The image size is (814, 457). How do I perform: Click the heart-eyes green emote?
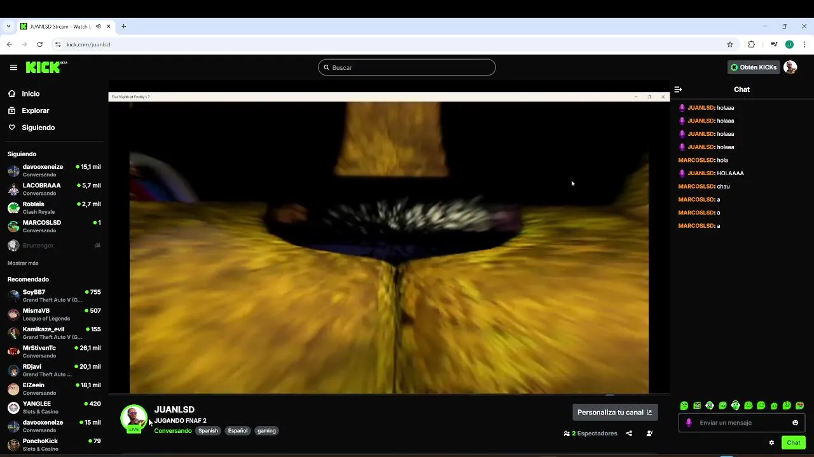pyautogui.click(x=799, y=406)
